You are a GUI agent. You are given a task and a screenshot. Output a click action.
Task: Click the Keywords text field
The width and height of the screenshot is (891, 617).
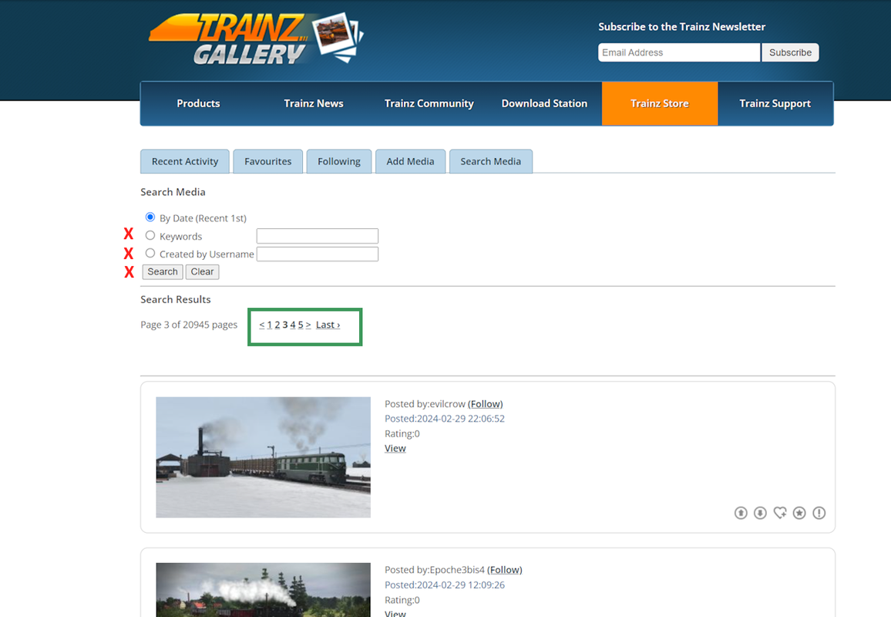tap(317, 236)
